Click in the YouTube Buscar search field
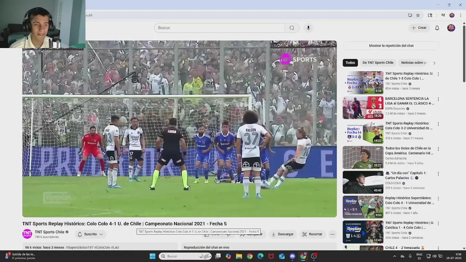 [219, 28]
